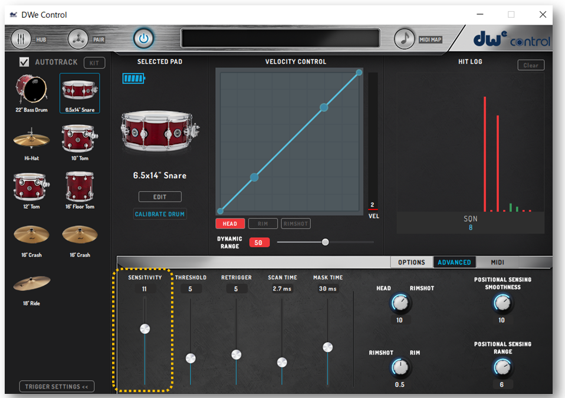565x398 pixels.
Task: Click the DWe Control app logo icon
Action: [14, 15]
